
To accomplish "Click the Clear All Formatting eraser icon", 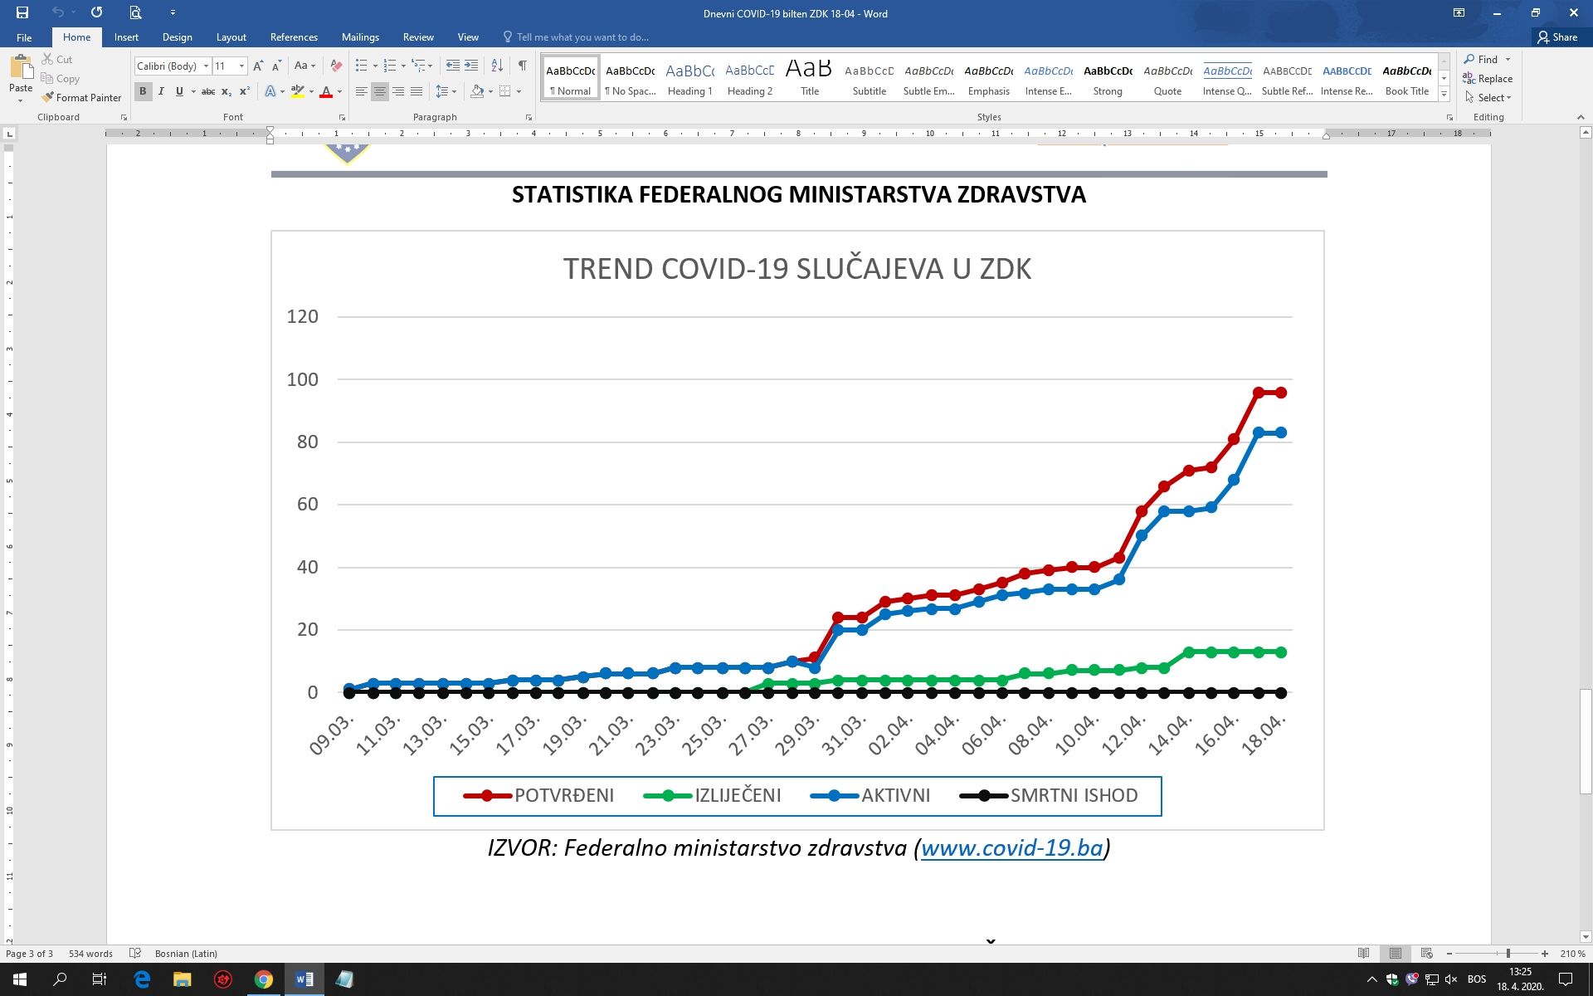I will pyautogui.click(x=336, y=66).
